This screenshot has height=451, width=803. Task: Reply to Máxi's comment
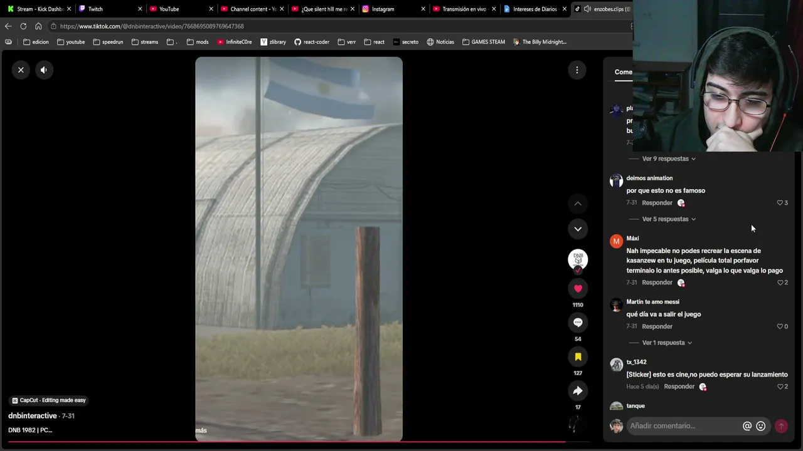coord(657,283)
